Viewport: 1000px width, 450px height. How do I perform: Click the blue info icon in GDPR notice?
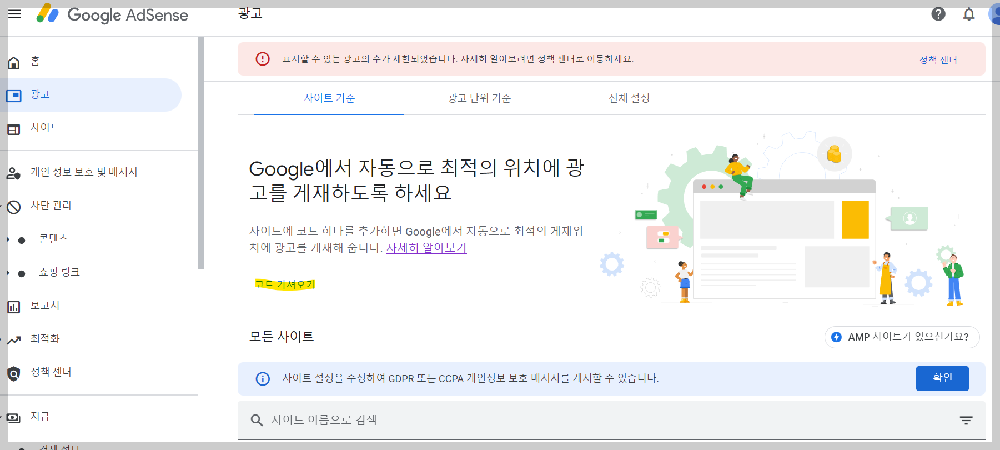point(263,379)
